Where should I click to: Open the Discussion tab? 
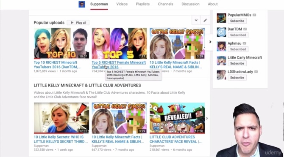(190, 4)
